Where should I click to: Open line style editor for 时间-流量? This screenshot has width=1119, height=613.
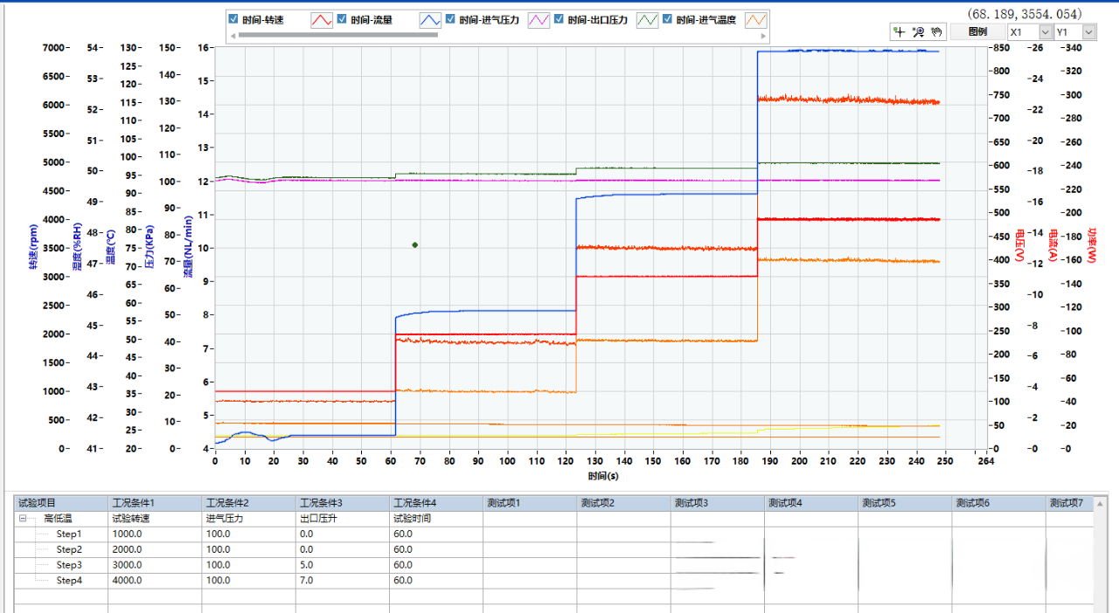click(430, 19)
